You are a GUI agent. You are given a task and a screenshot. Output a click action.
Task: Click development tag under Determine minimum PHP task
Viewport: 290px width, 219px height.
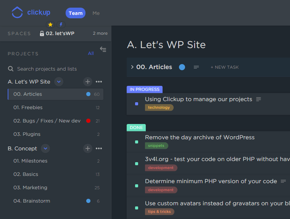pos(161,190)
